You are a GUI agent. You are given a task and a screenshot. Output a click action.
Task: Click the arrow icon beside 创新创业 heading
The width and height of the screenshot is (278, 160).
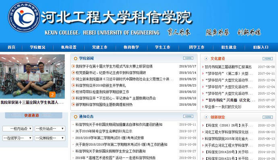coord(206,117)
